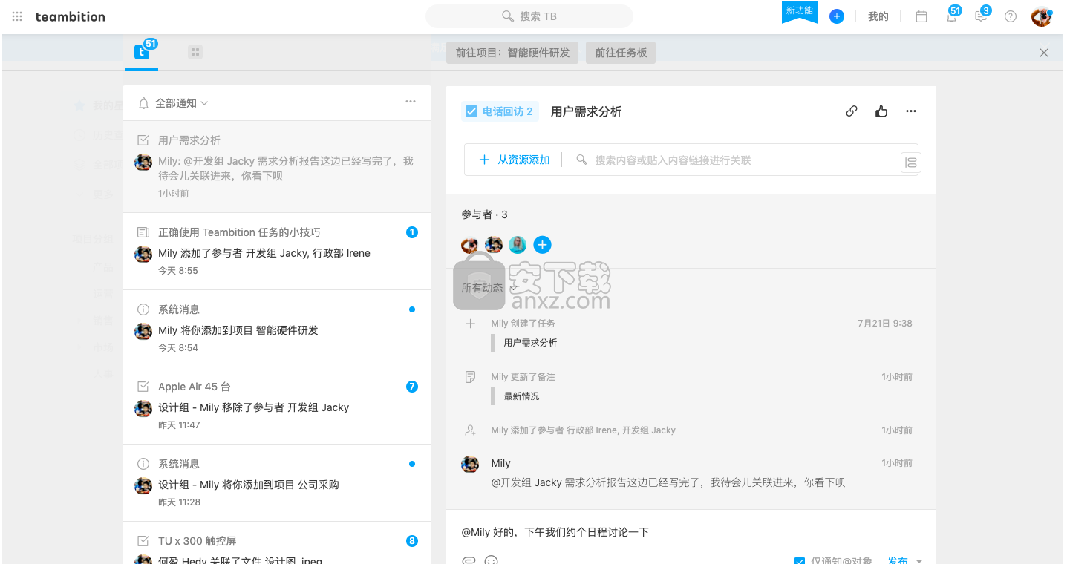Add a participant with the plus button
The image size is (1067, 564).
[x=543, y=244]
